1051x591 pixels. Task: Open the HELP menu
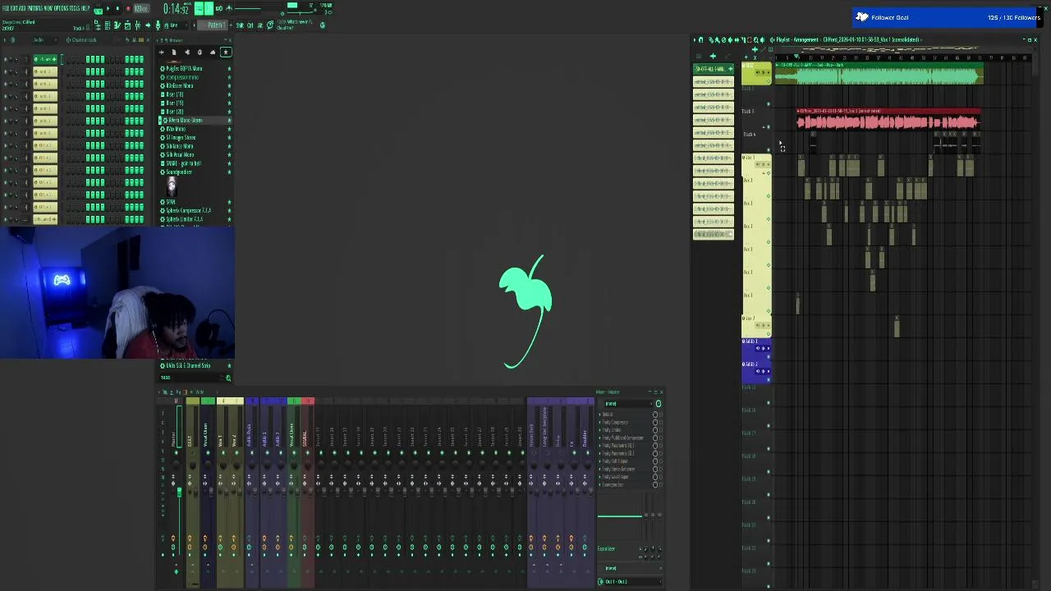85,8
